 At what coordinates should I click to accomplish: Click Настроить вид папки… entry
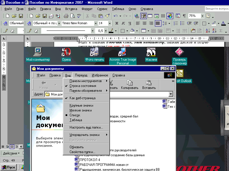coord(86,127)
